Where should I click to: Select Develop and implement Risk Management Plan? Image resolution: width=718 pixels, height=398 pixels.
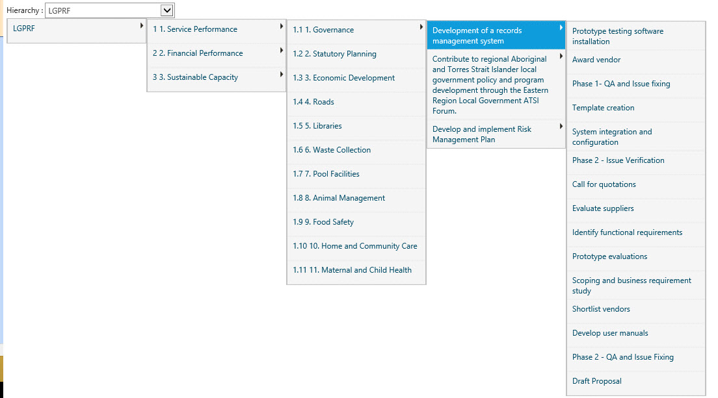[x=496, y=134]
